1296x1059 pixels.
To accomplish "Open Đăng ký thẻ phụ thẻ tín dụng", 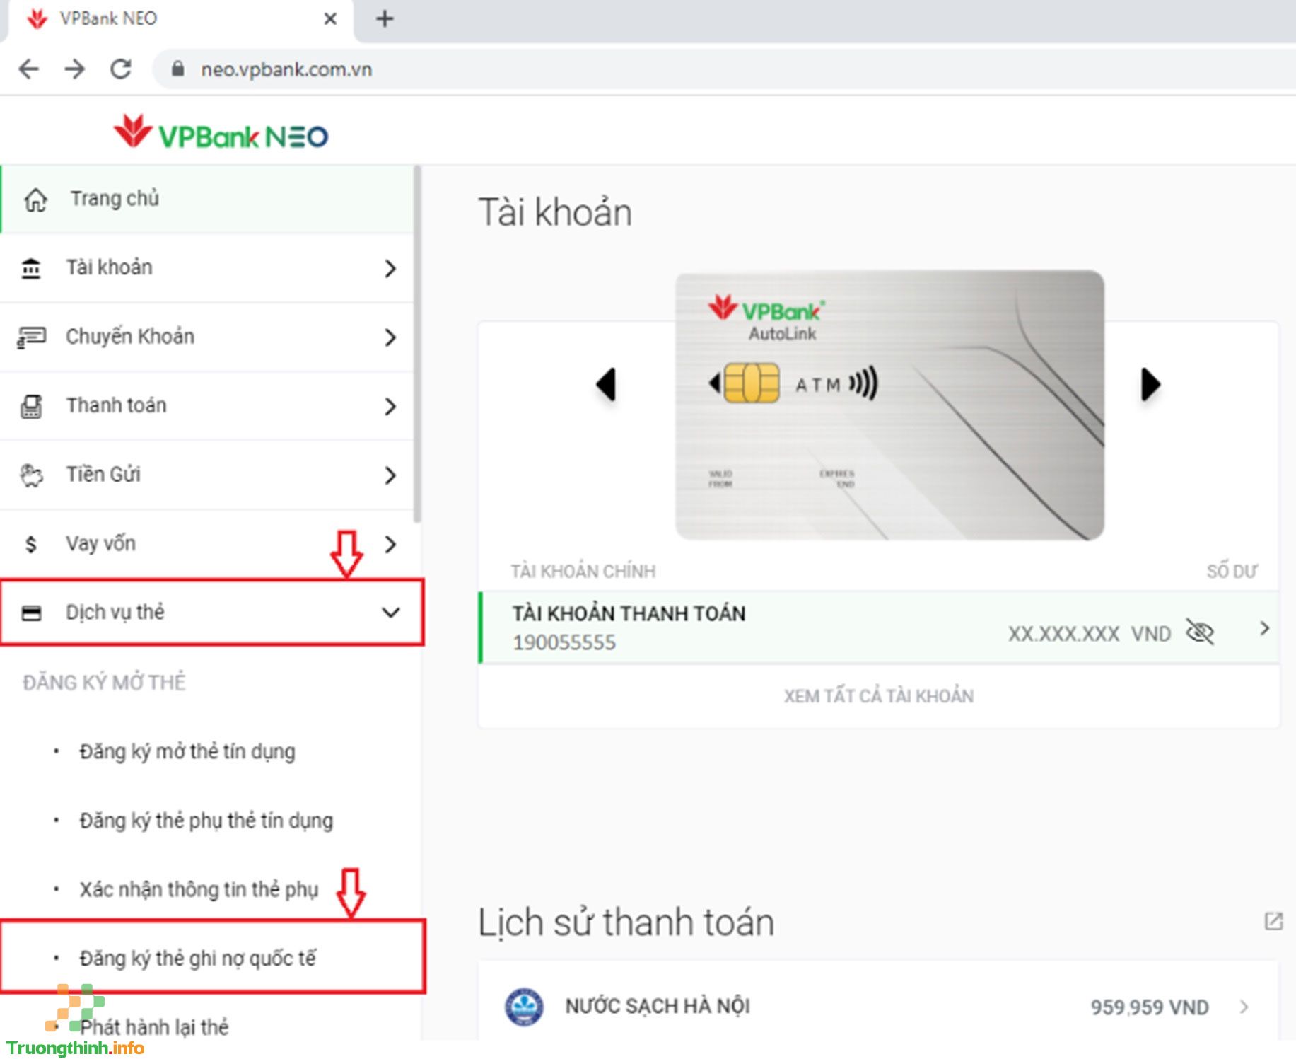I will (x=206, y=821).
